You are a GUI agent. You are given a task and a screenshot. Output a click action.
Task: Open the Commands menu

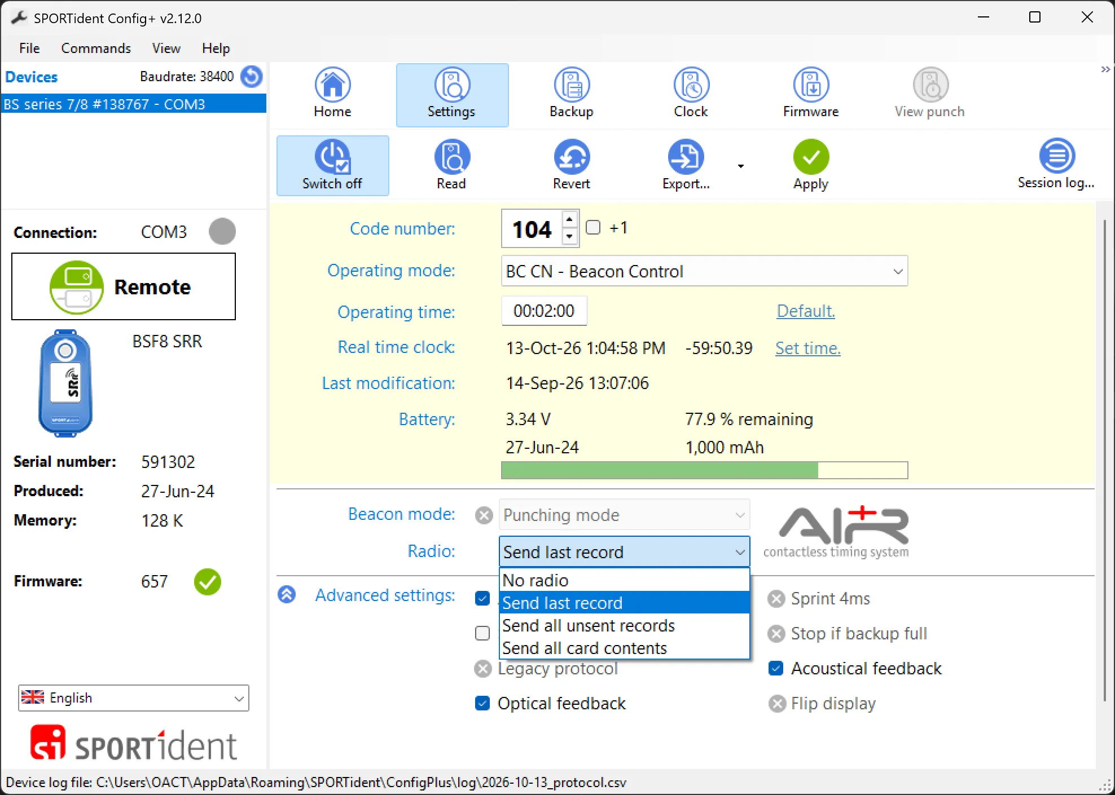(96, 48)
